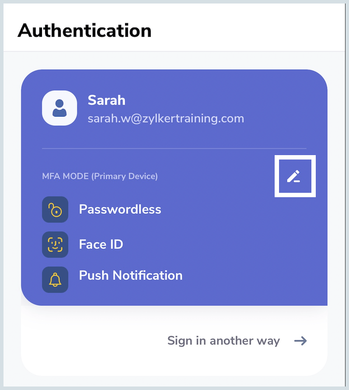Click the MFA MODE label text
Screen dimensions: 349x390
tap(66, 177)
